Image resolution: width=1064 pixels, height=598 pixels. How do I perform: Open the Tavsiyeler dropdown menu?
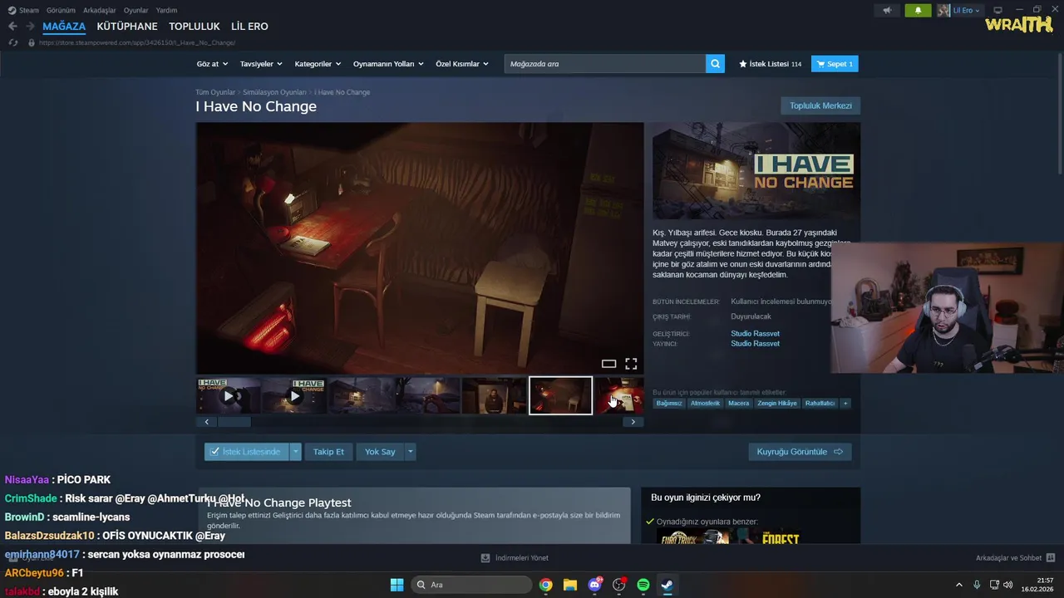point(261,64)
